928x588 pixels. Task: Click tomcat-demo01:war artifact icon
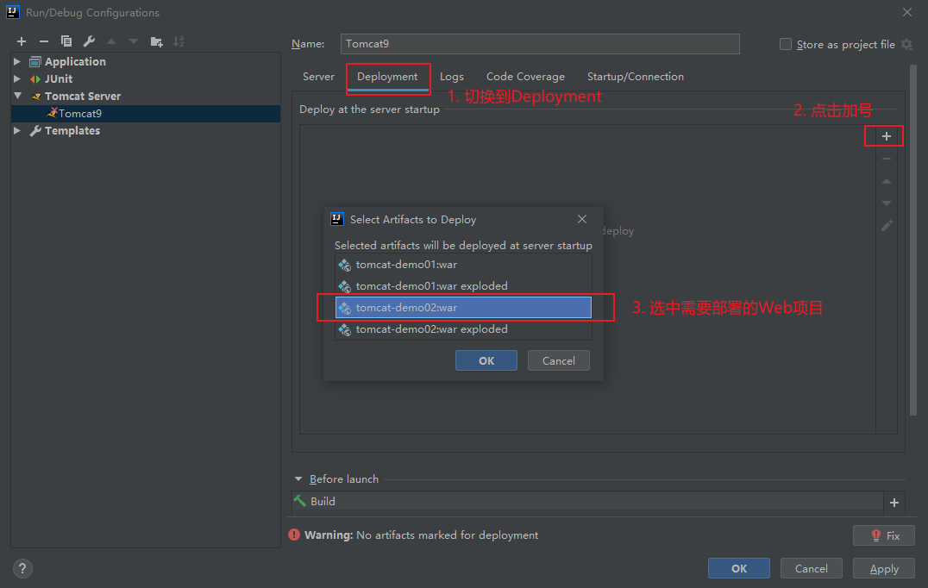(x=344, y=265)
